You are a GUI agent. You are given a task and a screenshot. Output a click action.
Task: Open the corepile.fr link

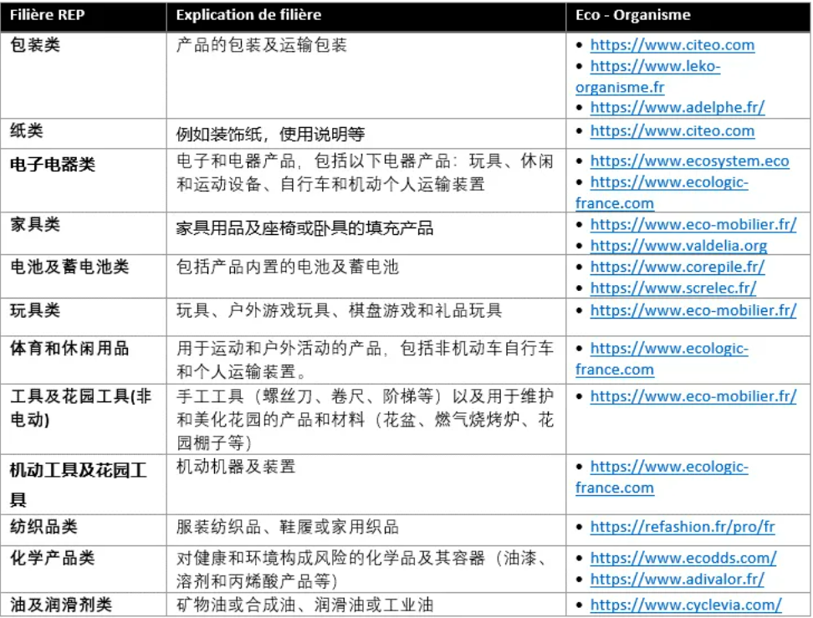(x=677, y=268)
